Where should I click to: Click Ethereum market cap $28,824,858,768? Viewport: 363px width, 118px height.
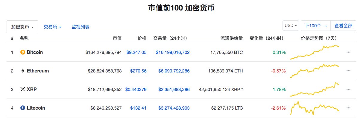click(105, 71)
